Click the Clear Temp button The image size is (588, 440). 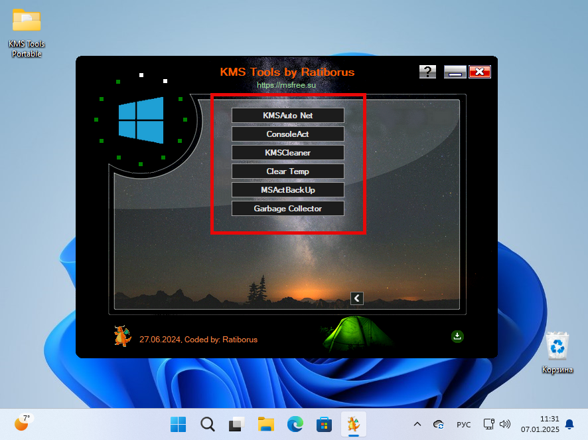[x=287, y=171]
